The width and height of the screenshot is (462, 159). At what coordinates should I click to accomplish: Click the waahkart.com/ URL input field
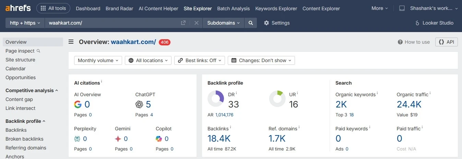113,23
